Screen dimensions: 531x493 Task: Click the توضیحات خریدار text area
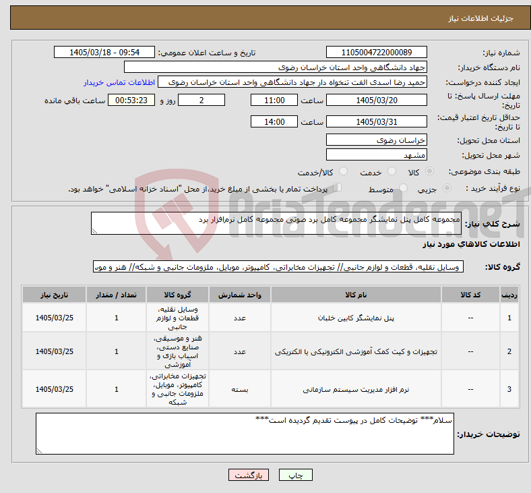pyautogui.click(x=245, y=434)
